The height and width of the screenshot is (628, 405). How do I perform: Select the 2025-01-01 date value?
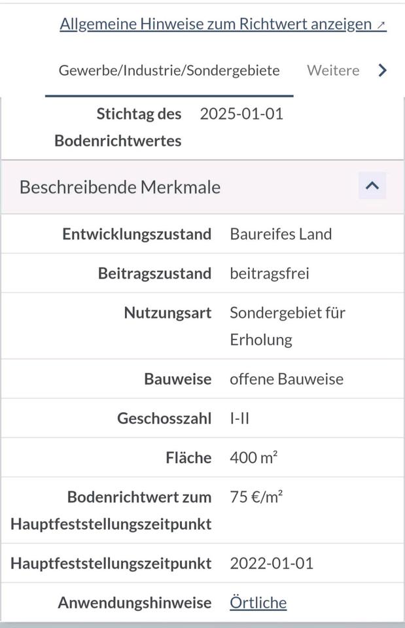241,114
